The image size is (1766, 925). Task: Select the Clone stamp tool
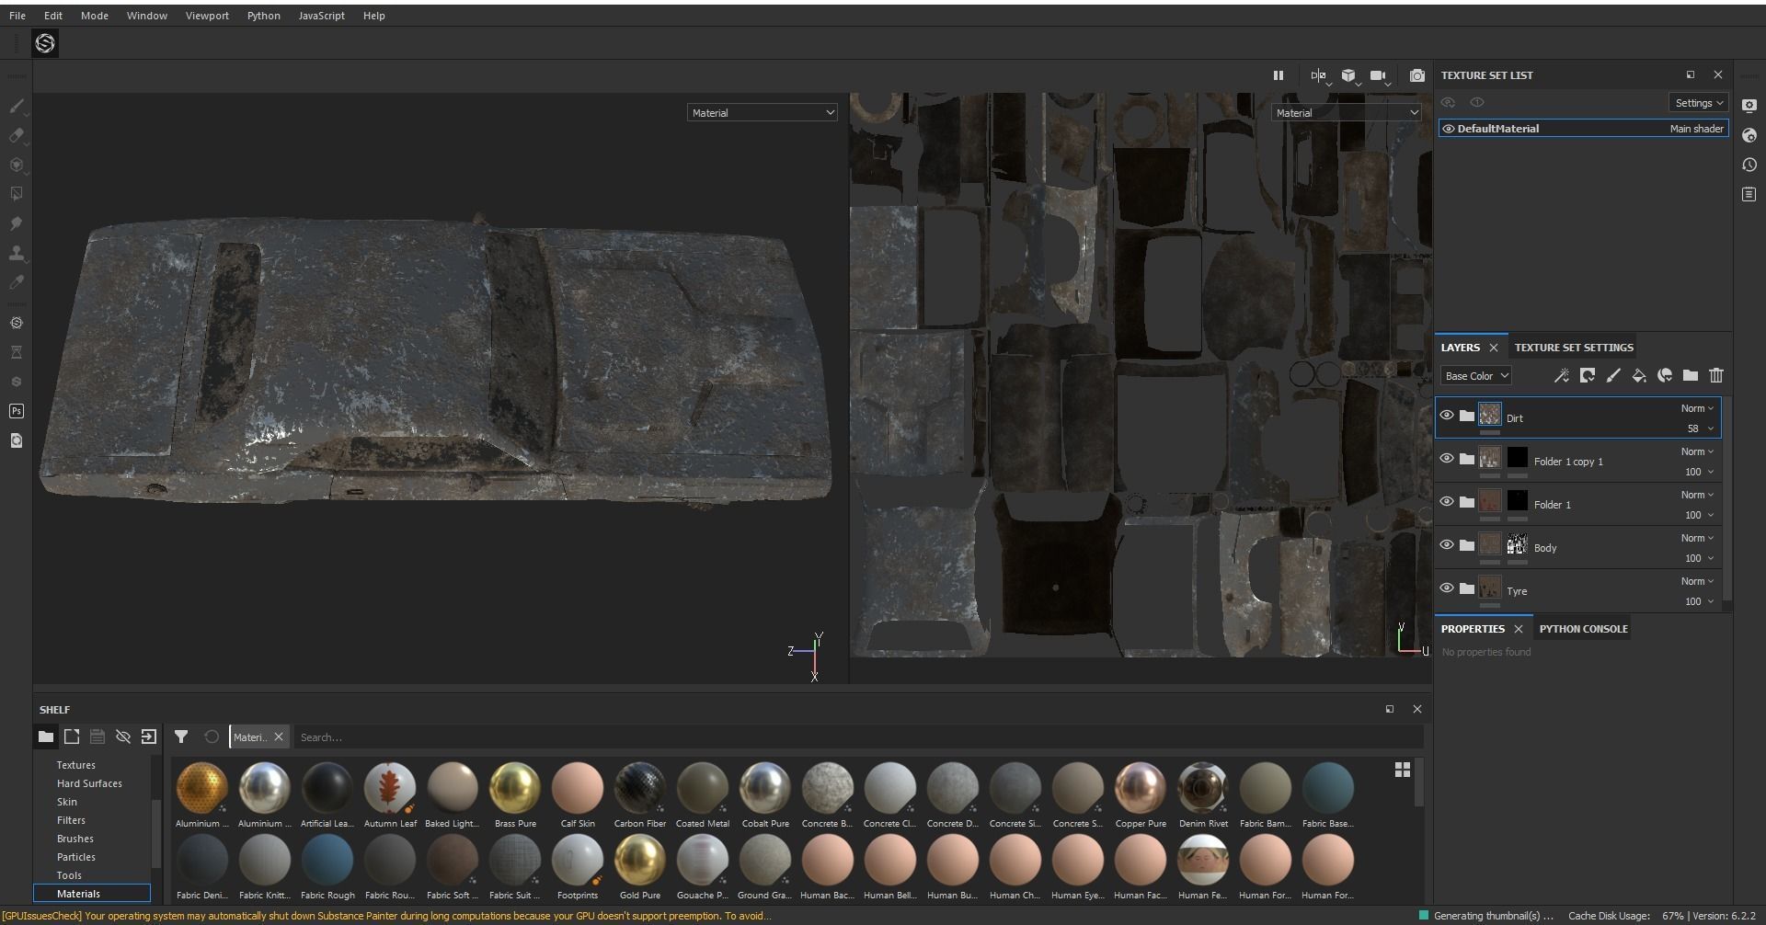pyautogui.click(x=17, y=253)
